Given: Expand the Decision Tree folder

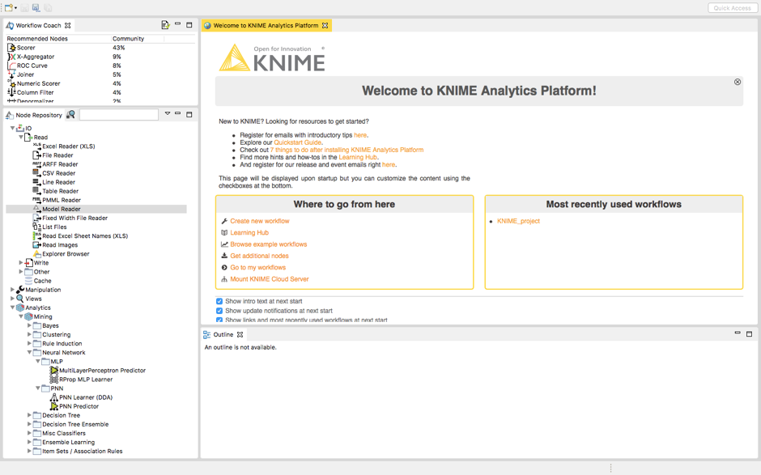Looking at the screenshot, I should tap(30, 415).
